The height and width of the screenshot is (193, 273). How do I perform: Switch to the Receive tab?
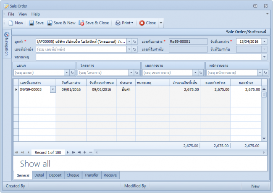pyautogui.click(x=110, y=175)
